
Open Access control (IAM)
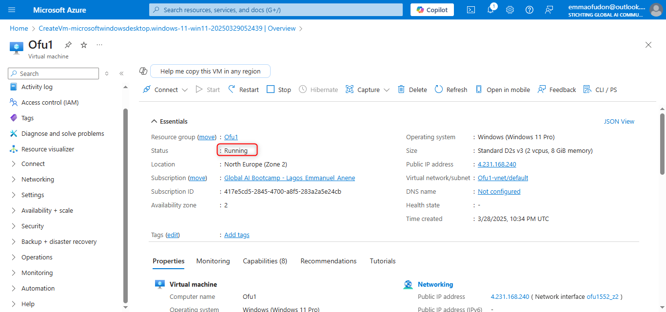50,103
